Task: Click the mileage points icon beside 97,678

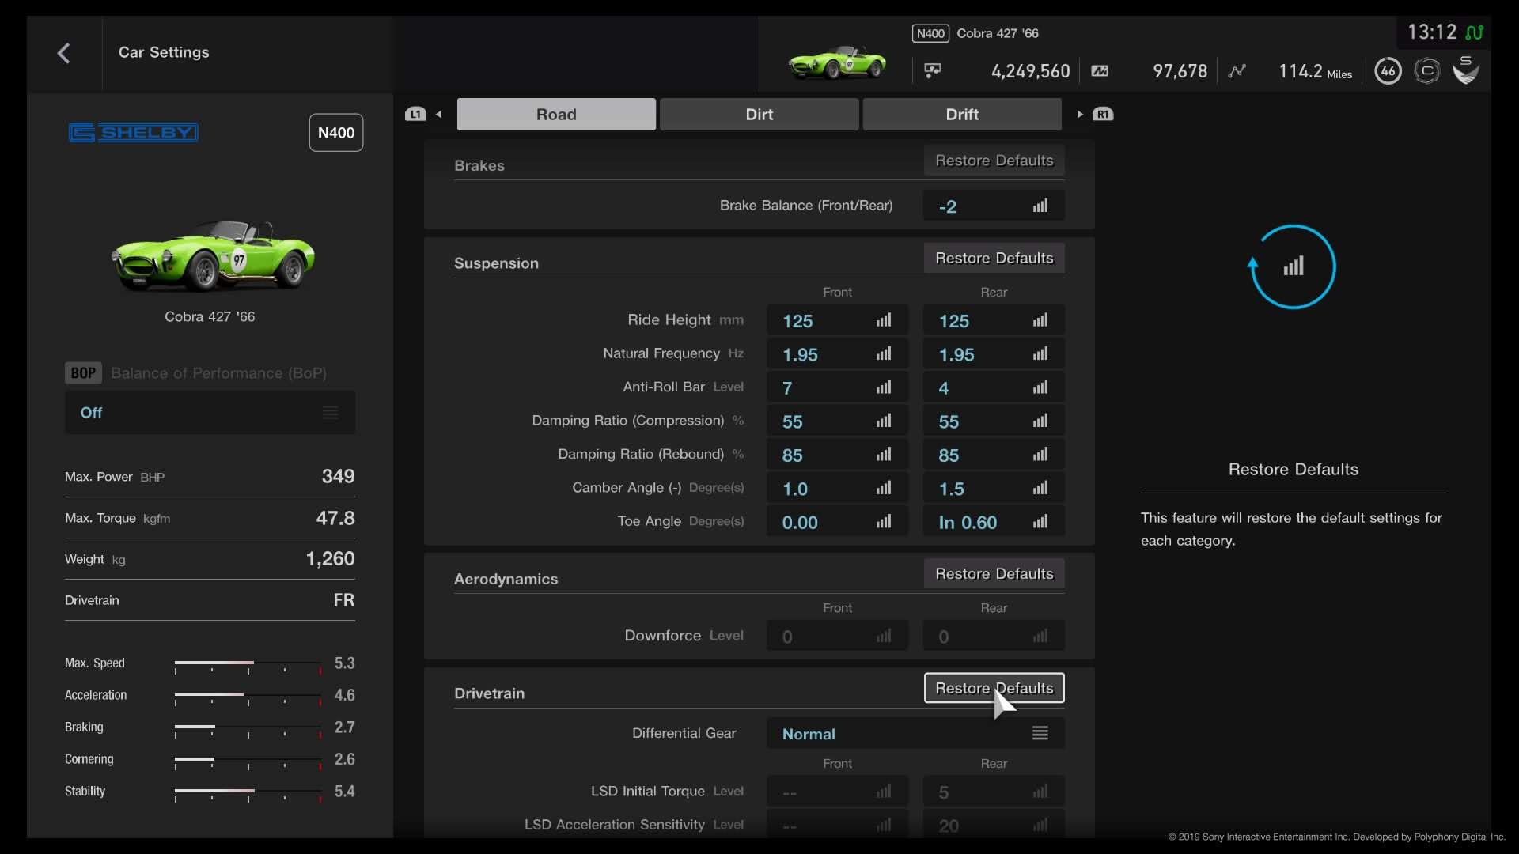Action: point(1100,71)
